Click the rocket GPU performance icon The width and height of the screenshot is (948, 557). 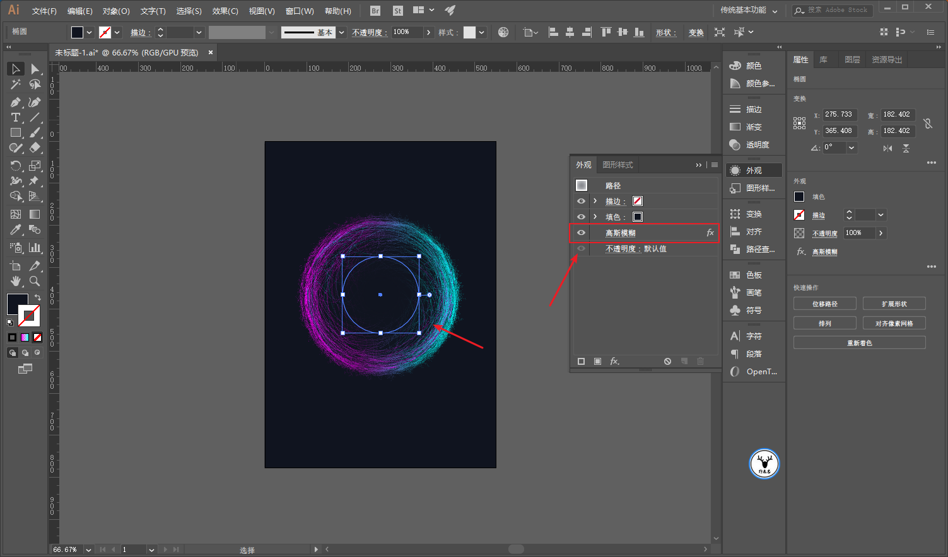coord(450,10)
